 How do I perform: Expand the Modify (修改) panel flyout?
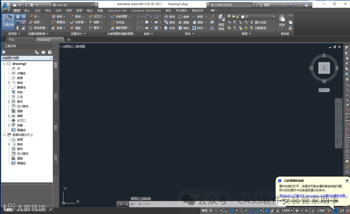pyautogui.click(x=190, y=34)
